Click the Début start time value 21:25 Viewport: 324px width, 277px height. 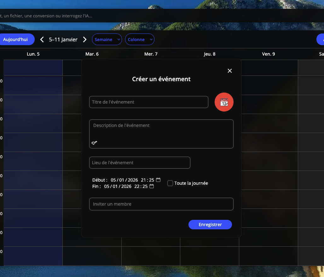coord(147,180)
